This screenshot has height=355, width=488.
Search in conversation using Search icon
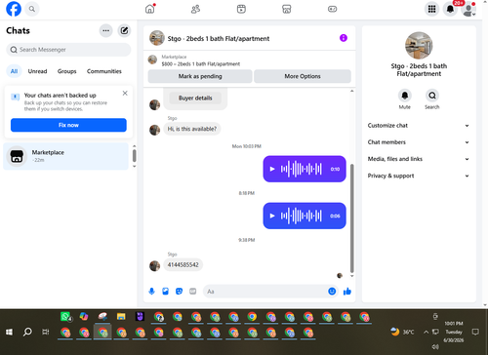click(432, 96)
